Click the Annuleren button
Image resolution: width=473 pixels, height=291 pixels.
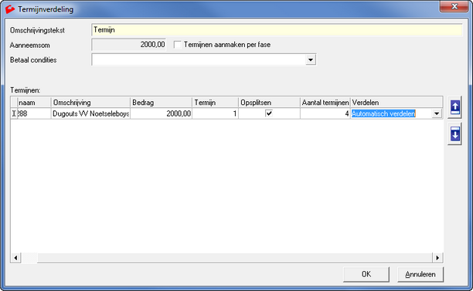point(420,274)
